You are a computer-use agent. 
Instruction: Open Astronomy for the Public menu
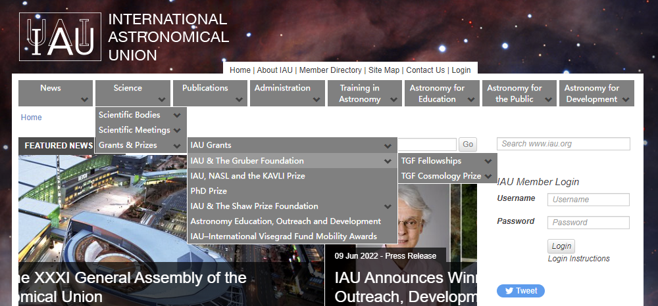point(519,93)
